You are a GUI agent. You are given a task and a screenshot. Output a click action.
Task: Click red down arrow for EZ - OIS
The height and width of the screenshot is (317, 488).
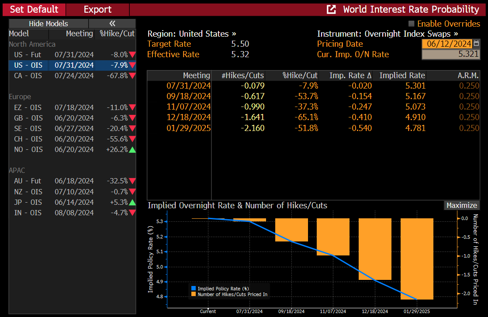coord(132,107)
